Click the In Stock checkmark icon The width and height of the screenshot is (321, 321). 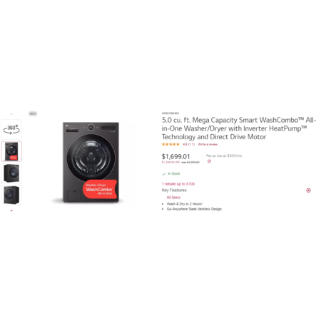tap(164, 174)
